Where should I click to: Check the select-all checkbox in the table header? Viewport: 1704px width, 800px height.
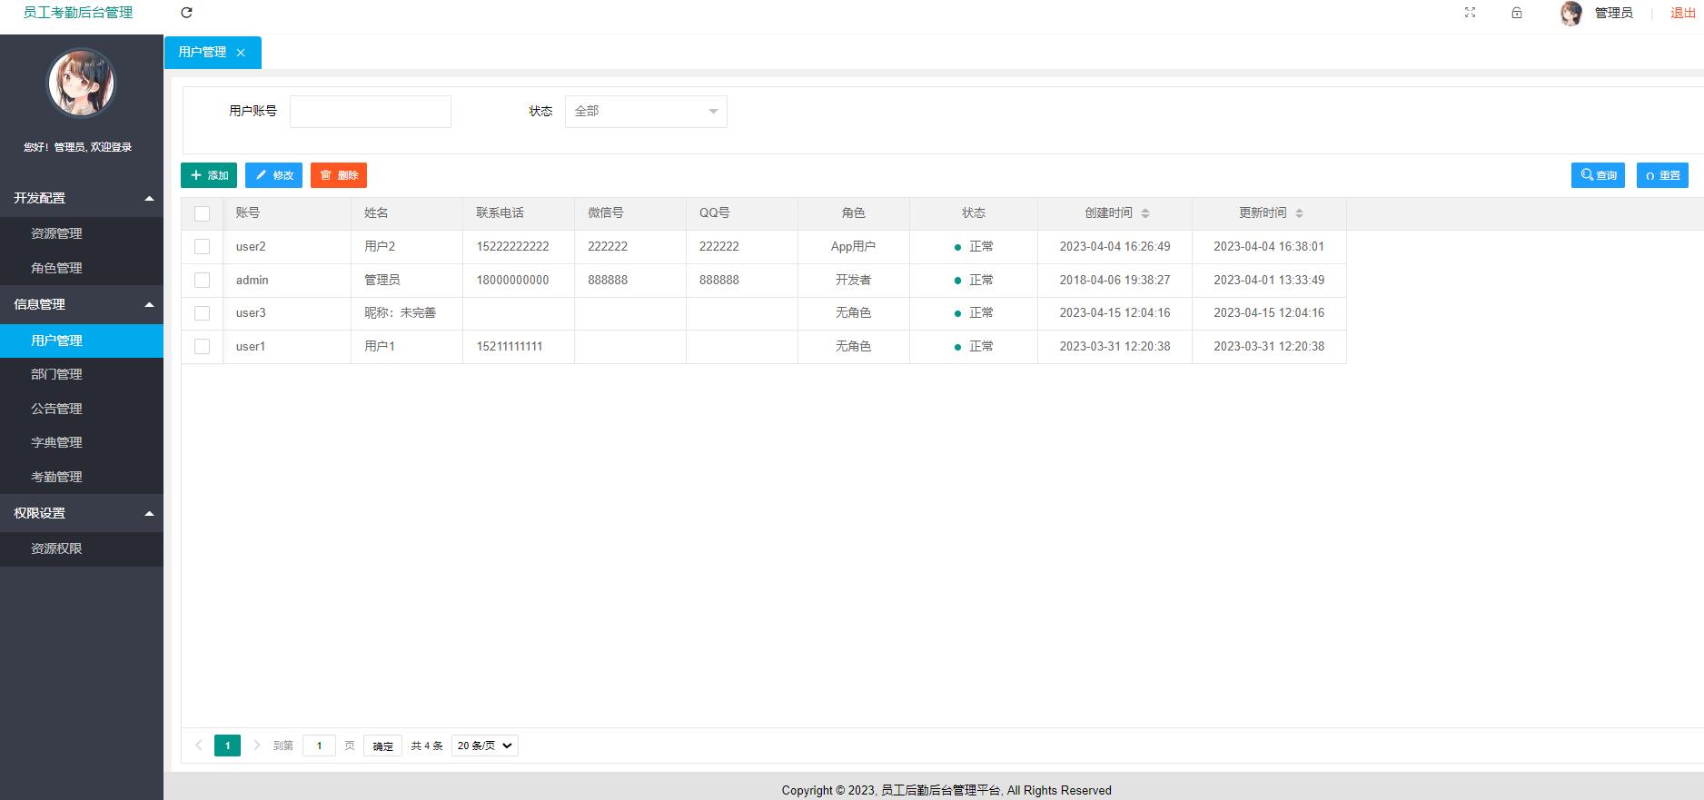202,213
